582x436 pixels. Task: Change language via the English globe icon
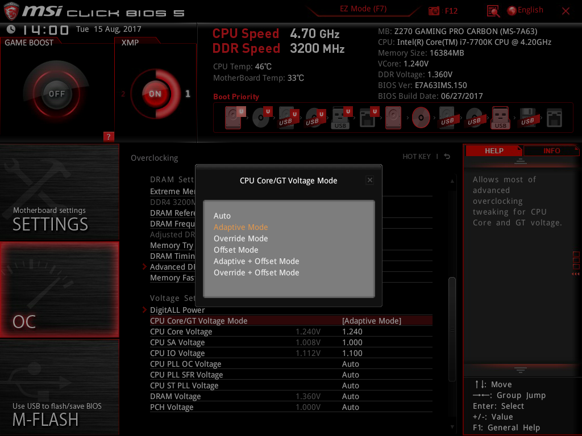click(x=512, y=11)
